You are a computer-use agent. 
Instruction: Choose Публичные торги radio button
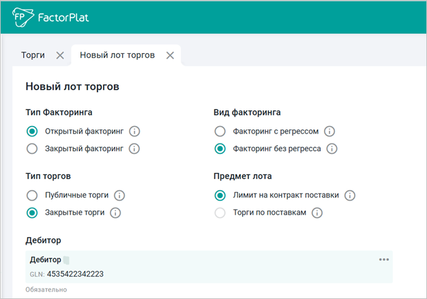[x=31, y=195]
